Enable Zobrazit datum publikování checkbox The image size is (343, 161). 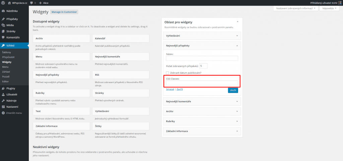tap(167, 73)
